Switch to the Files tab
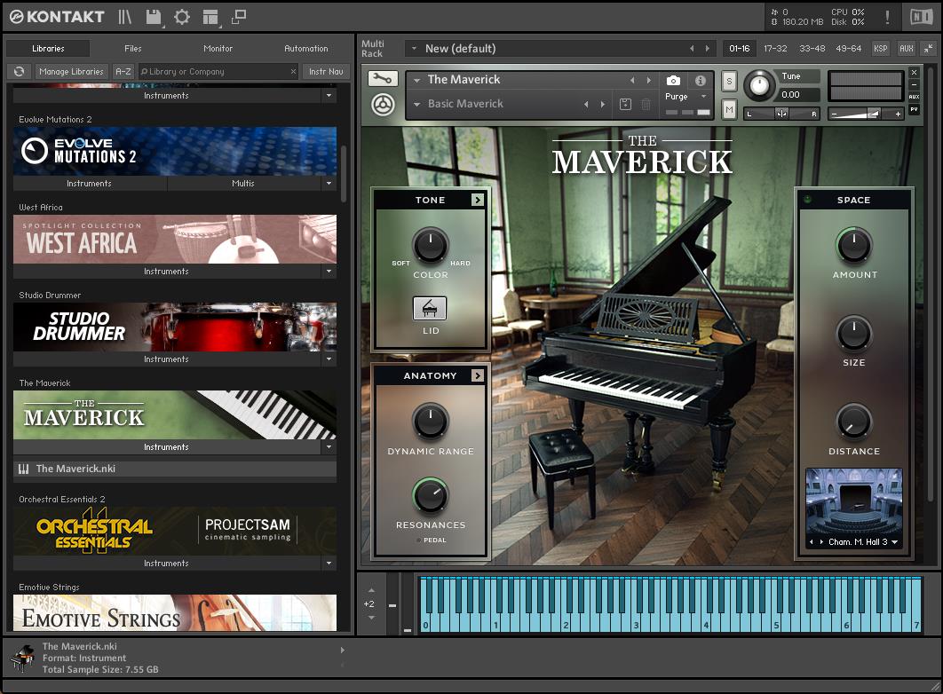The height and width of the screenshot is (694, 943). pyautogui.click(x=132, y=49)
